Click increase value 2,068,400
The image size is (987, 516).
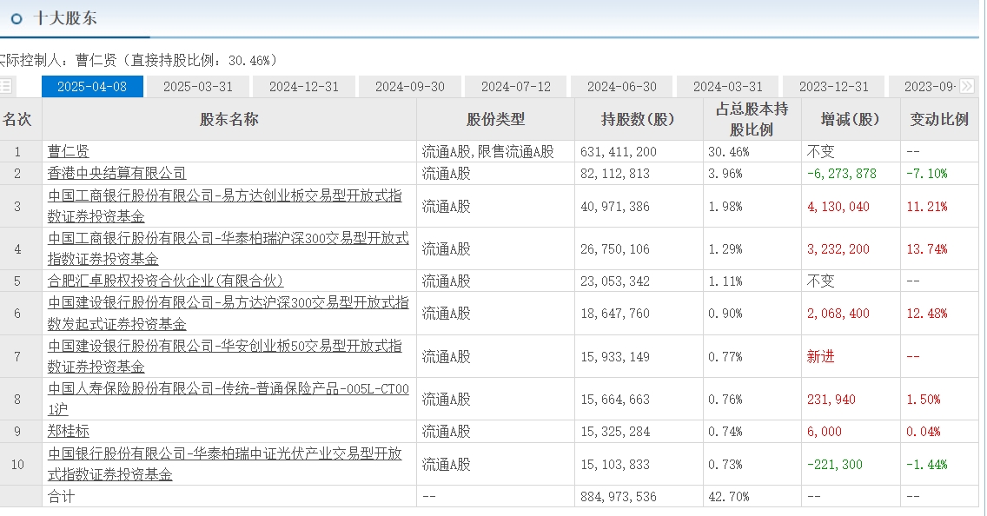point(838,314)
